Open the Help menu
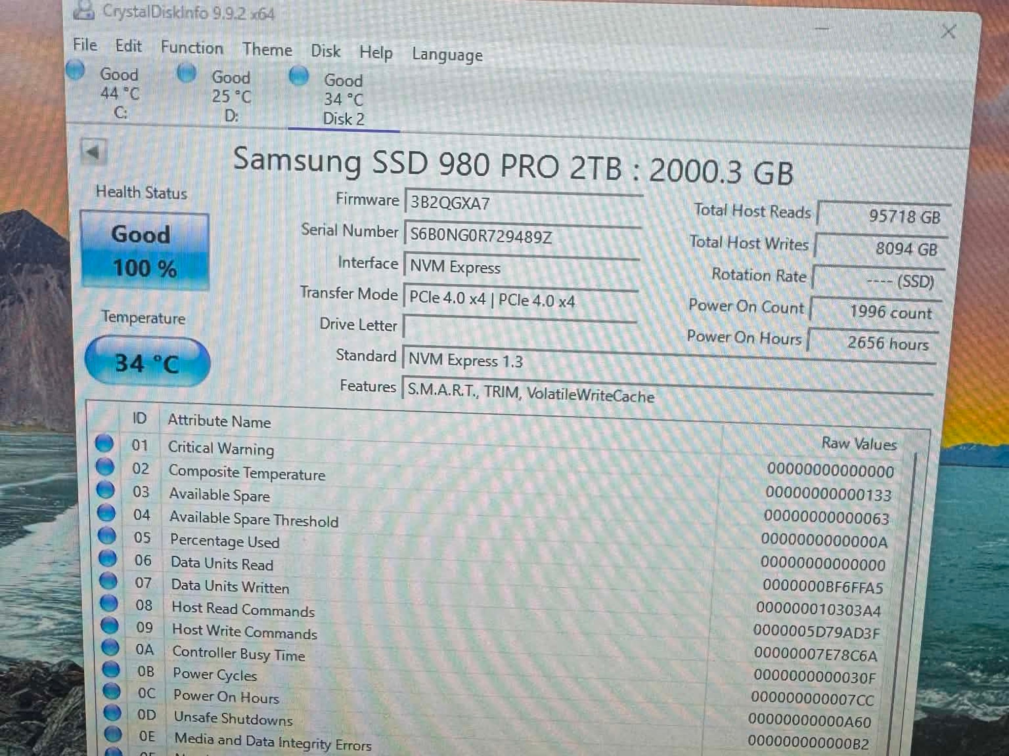 click(x=376, y=53)
